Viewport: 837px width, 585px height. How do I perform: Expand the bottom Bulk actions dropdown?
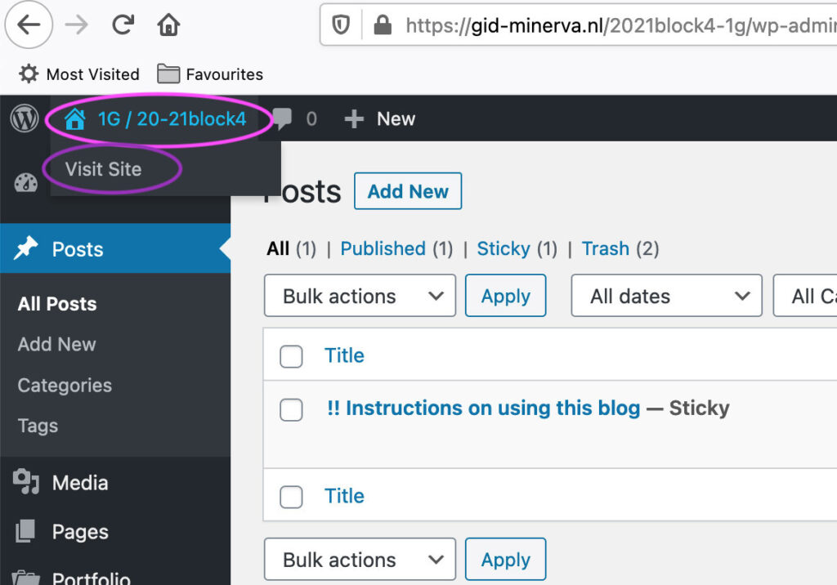point(360,560)
